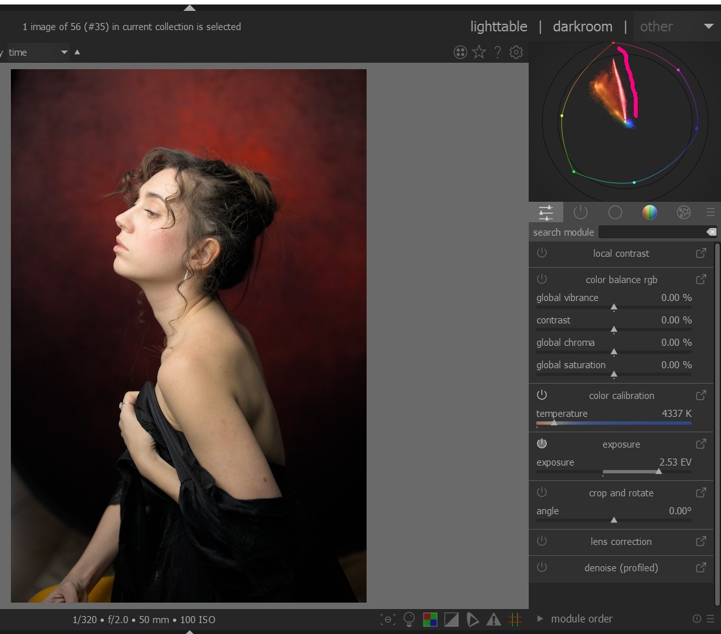Click the exposure info text 1/320 f/2.0

tap(144, 619)
